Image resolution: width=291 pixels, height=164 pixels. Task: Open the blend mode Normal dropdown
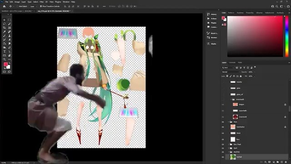click(231, 72)
